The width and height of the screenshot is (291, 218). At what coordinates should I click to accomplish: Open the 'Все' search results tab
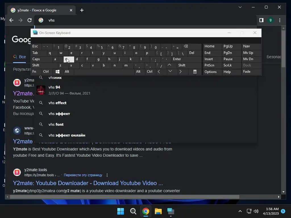tap(20, 57)
